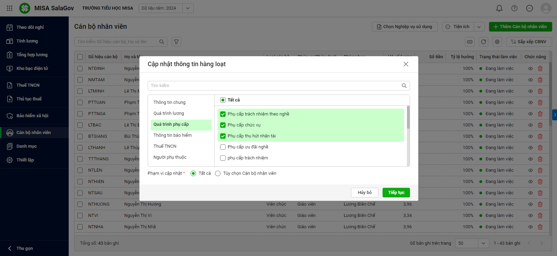
Task: Open the apps grid launcher
Action: point(10,8)
